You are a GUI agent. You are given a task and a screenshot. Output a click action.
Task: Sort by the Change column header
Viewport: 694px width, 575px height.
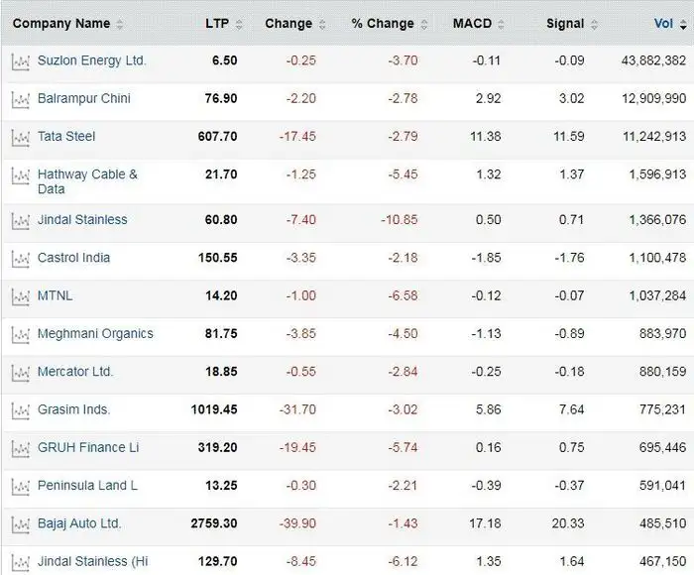(x=289, y=24)
